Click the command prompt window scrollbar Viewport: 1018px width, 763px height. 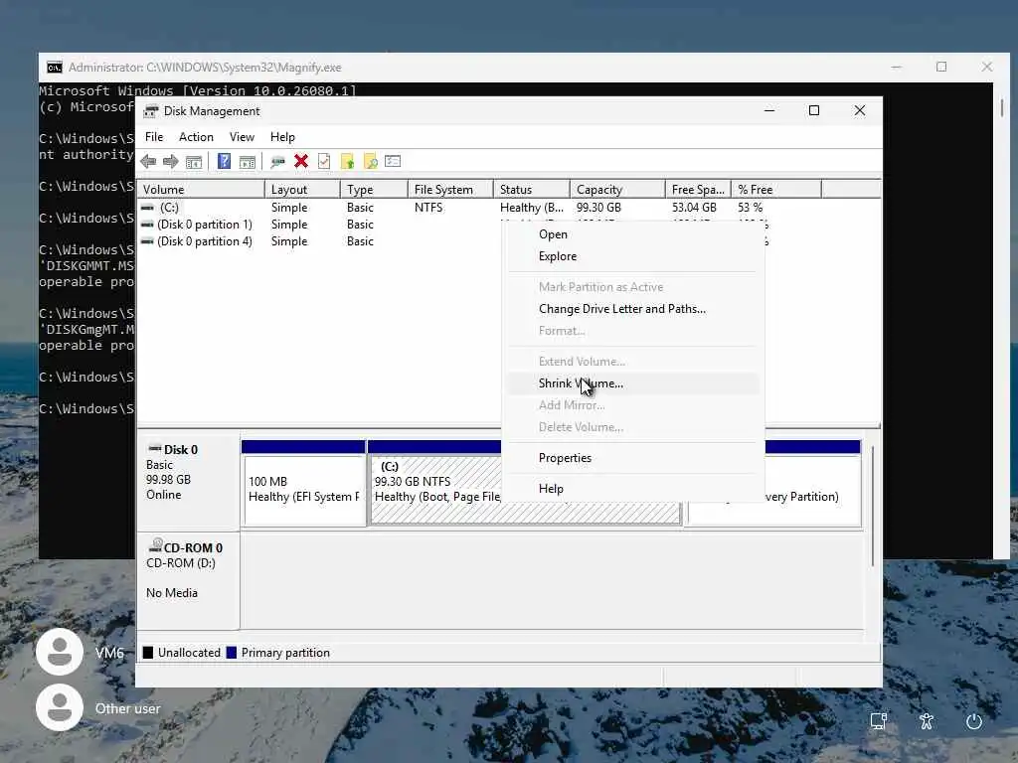click(1002, 107)
